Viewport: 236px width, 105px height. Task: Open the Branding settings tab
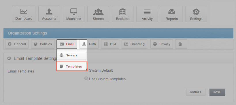[134, 44]
